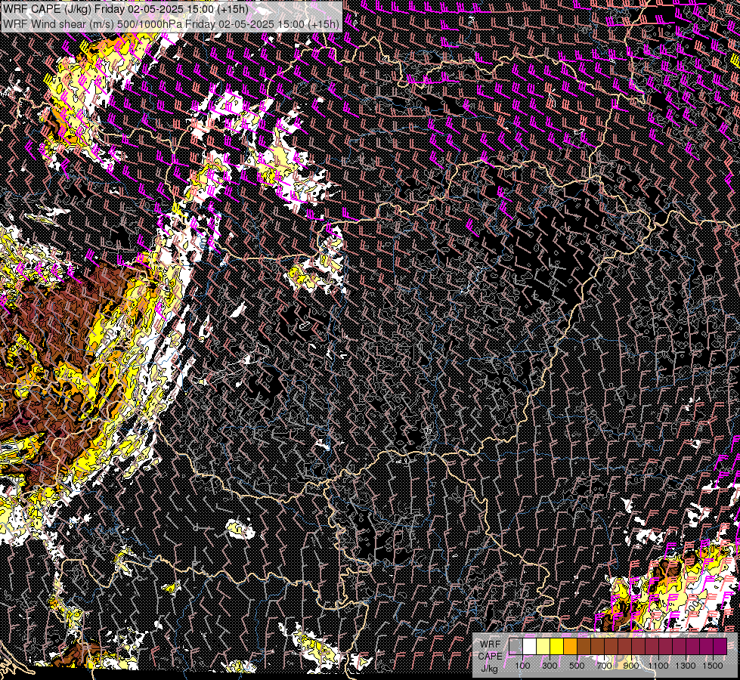Click the bright yellow legend swatch
The width and height of the screenshot is (740, 680).
[557, 646]
